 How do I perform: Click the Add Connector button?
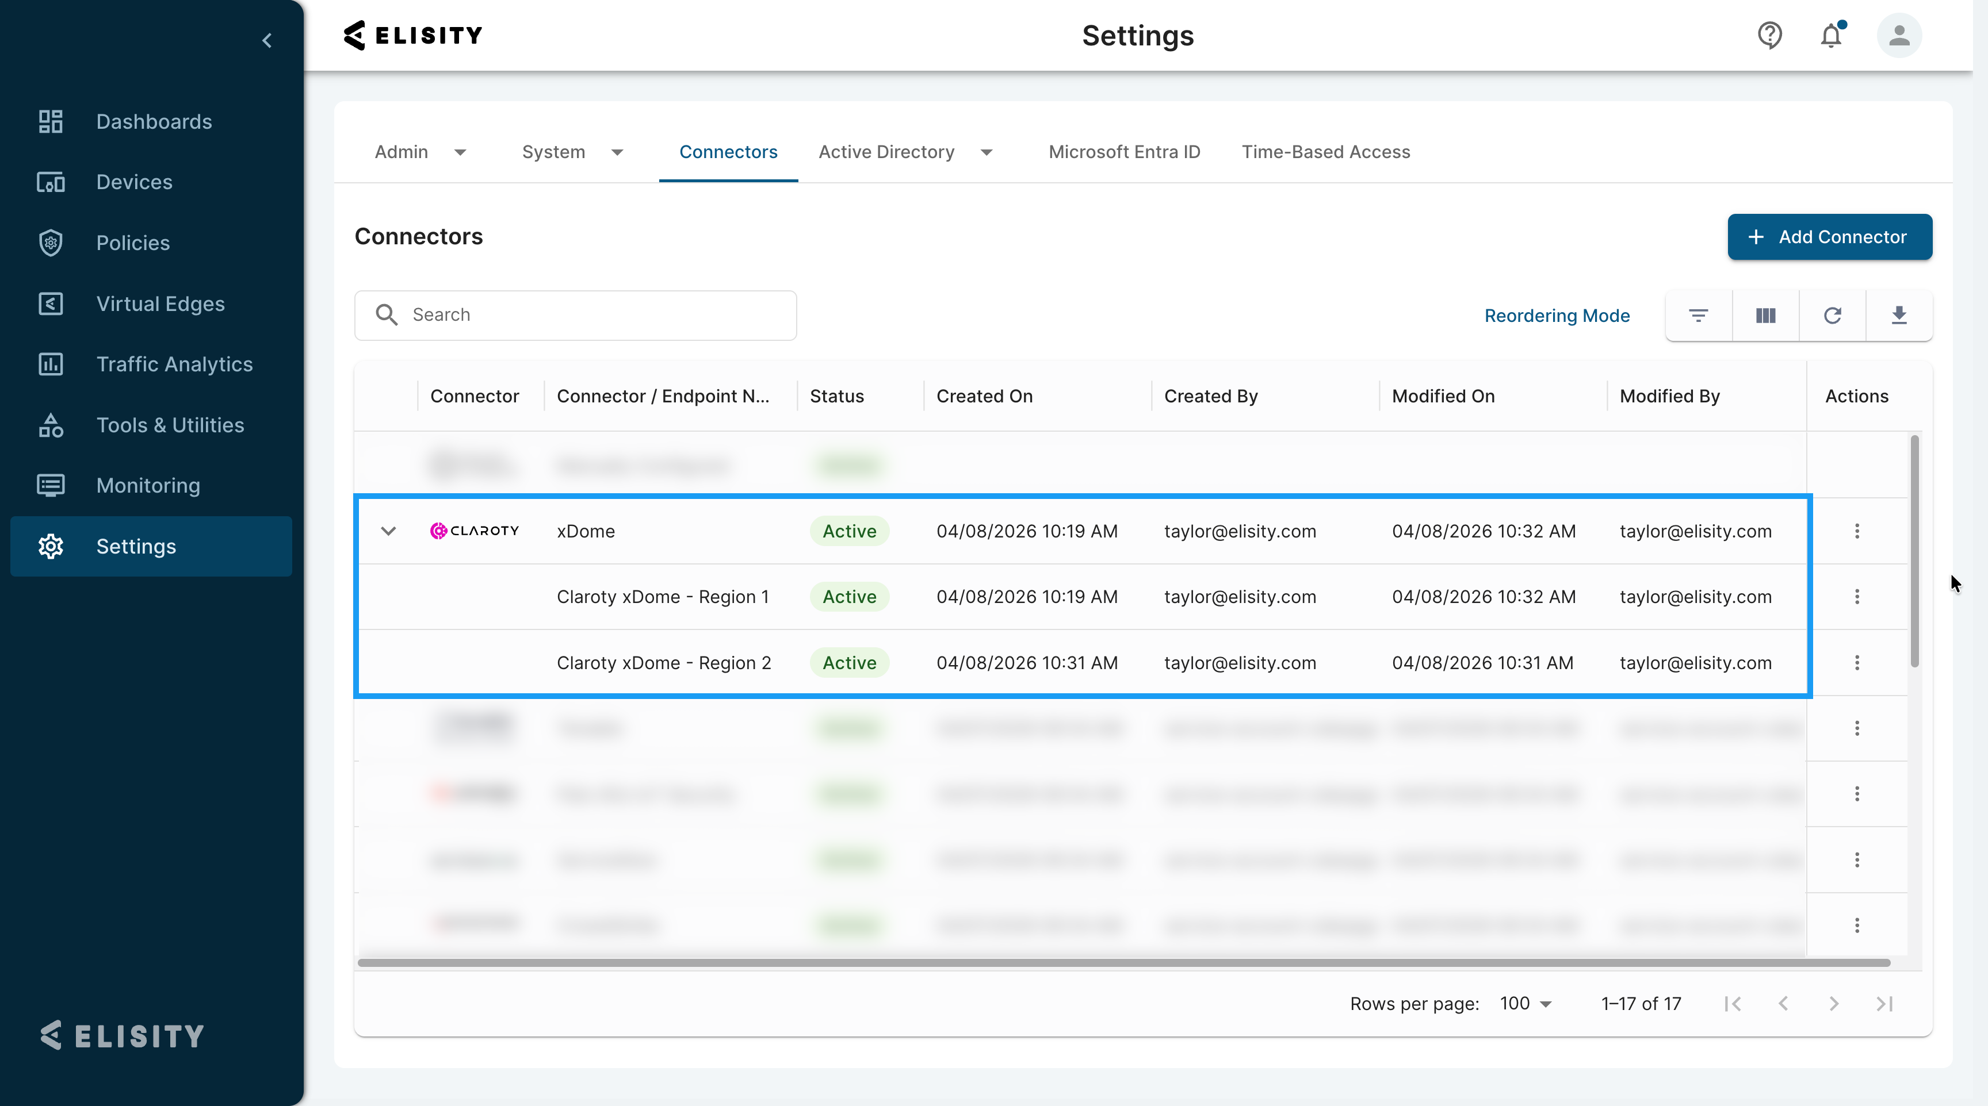tap(1830, 237)
